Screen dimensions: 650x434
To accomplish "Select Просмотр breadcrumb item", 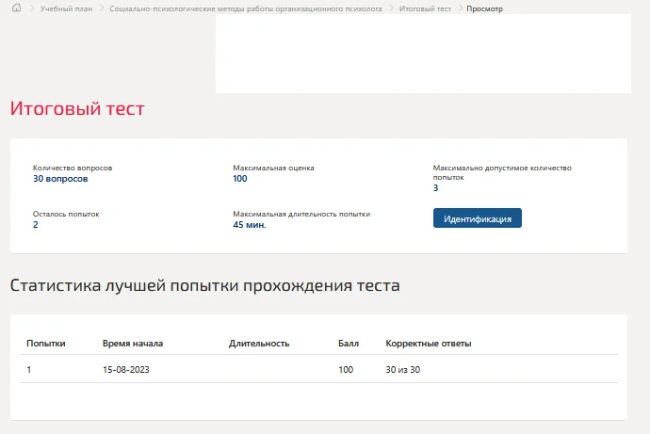I will pos(484,8).
